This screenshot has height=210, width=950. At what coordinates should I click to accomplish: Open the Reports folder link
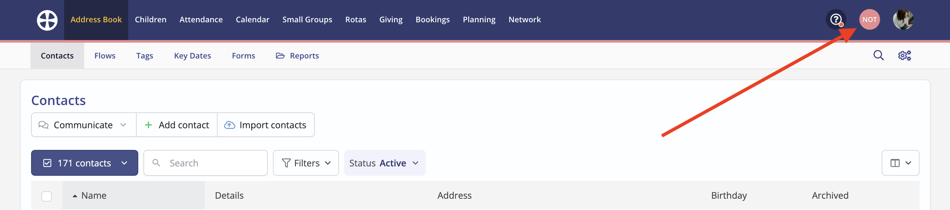pos(297,56)
